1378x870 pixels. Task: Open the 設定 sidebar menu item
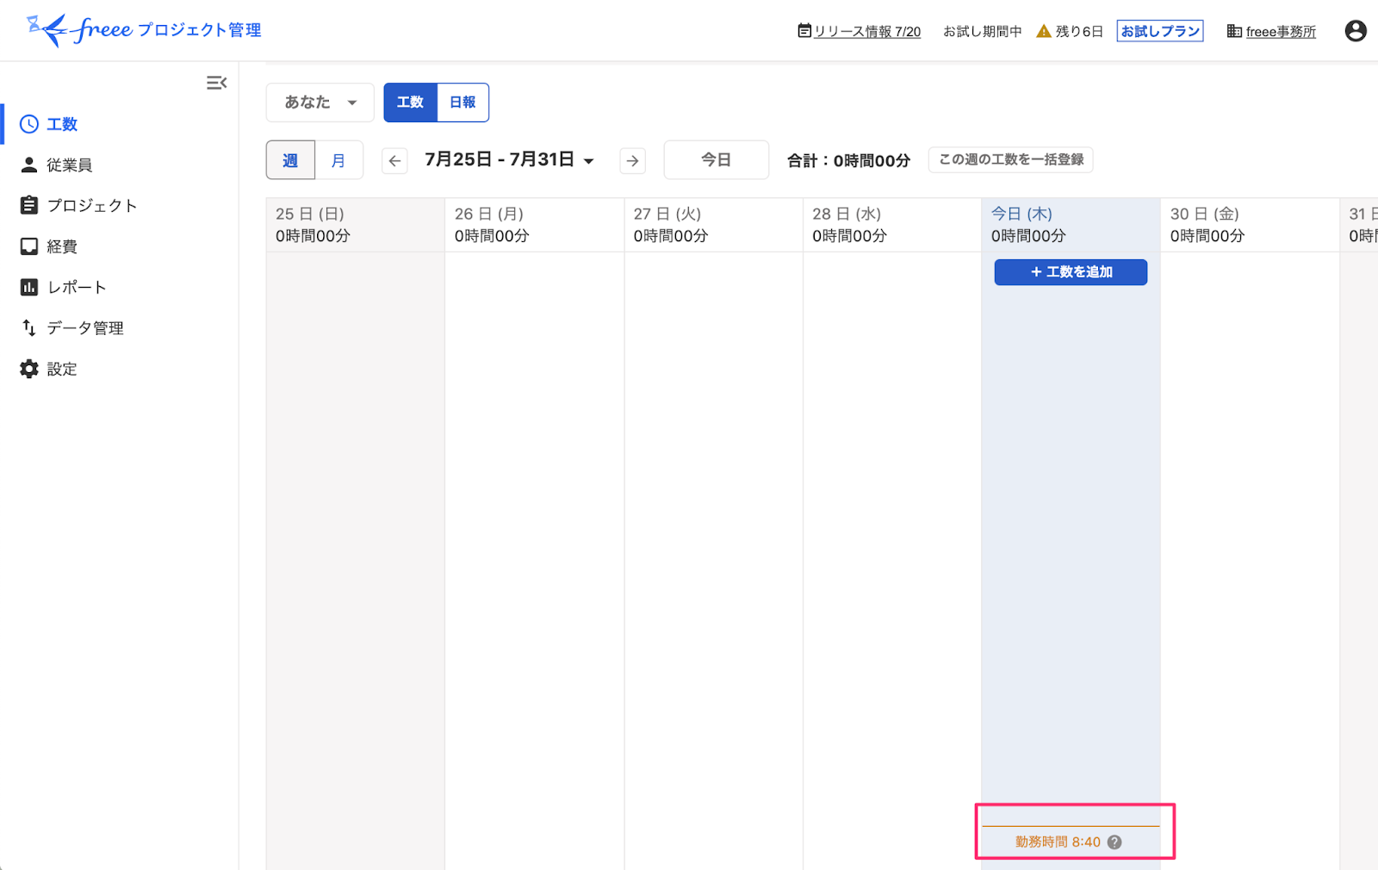(x=120, y=369)
